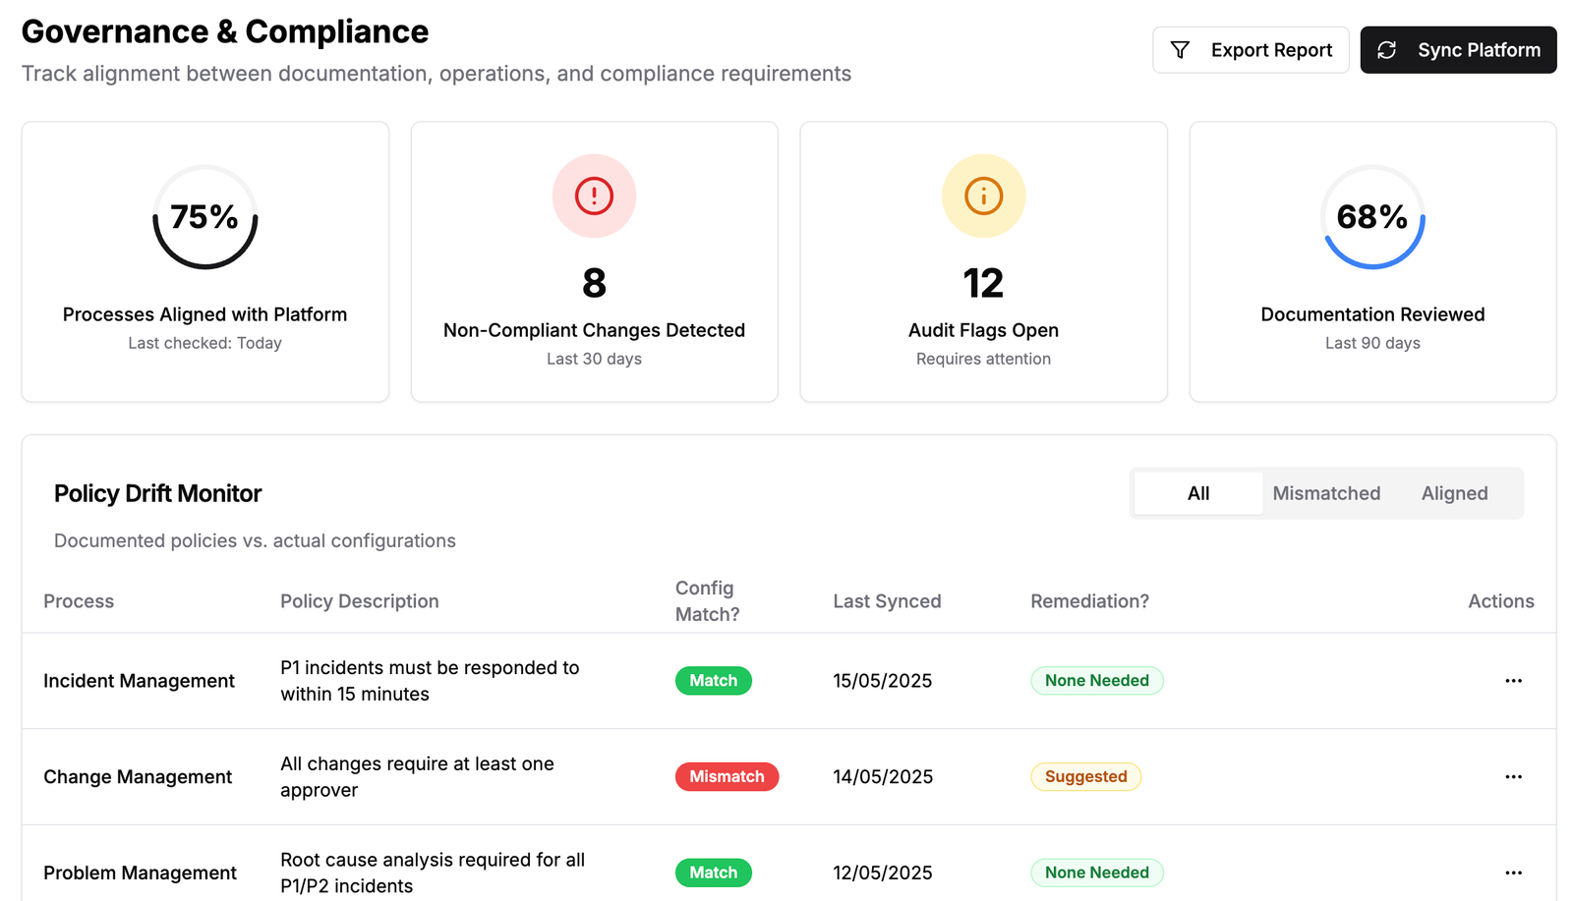Click the sync arrows icon on Sync Platform
1573x901 pixels.
(x=1387, y=49)
